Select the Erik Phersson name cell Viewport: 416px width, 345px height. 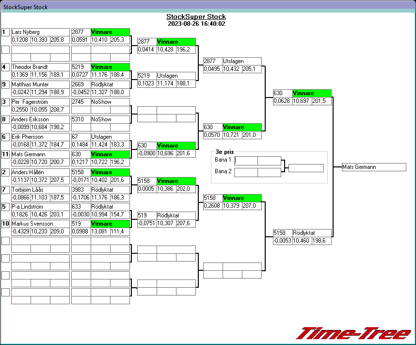40,137
